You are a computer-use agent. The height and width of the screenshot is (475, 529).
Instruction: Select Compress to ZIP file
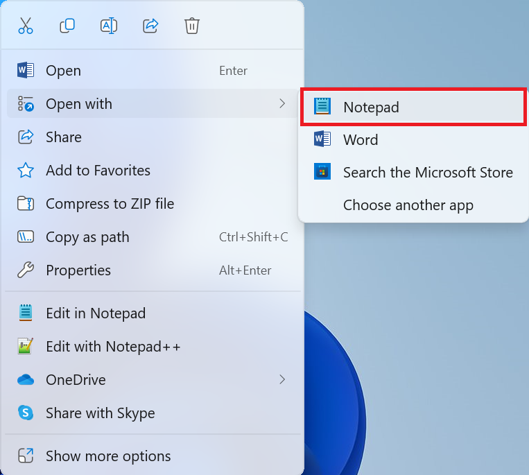[x=152, y=204]
